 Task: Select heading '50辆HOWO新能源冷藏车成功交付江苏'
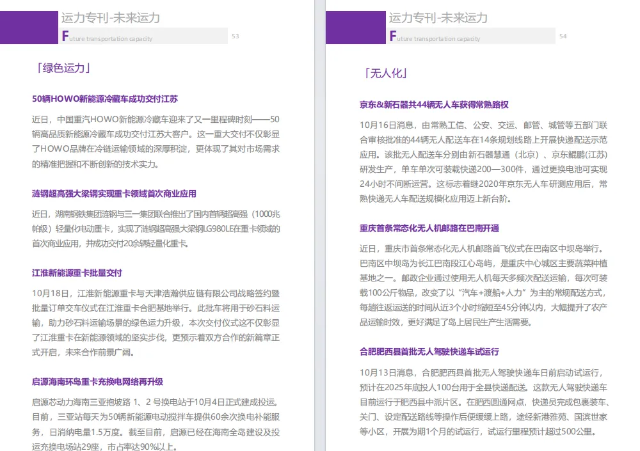(x=105, y=99)
